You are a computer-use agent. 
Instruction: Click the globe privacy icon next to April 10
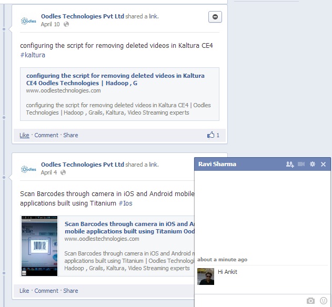tap(66, 24)
